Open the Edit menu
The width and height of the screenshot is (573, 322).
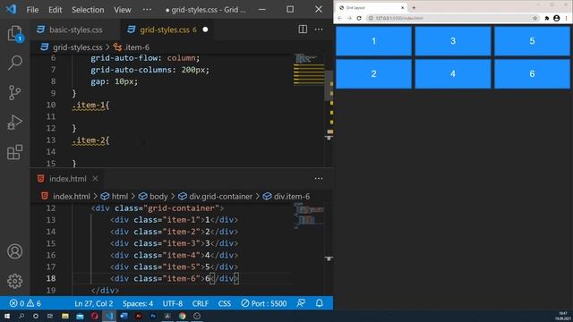56,10
